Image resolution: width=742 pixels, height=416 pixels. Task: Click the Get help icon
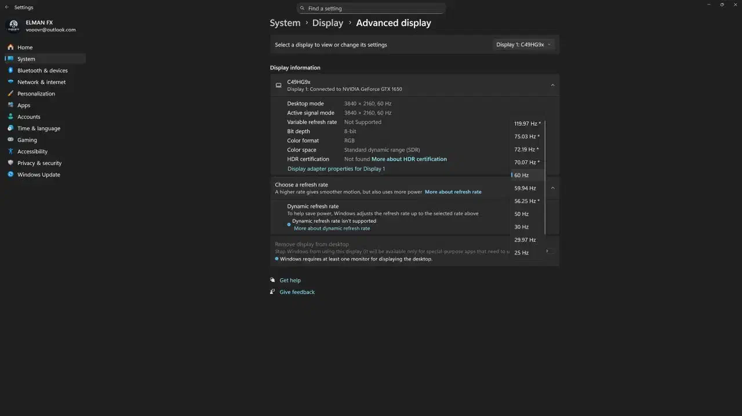click(272, 280)
